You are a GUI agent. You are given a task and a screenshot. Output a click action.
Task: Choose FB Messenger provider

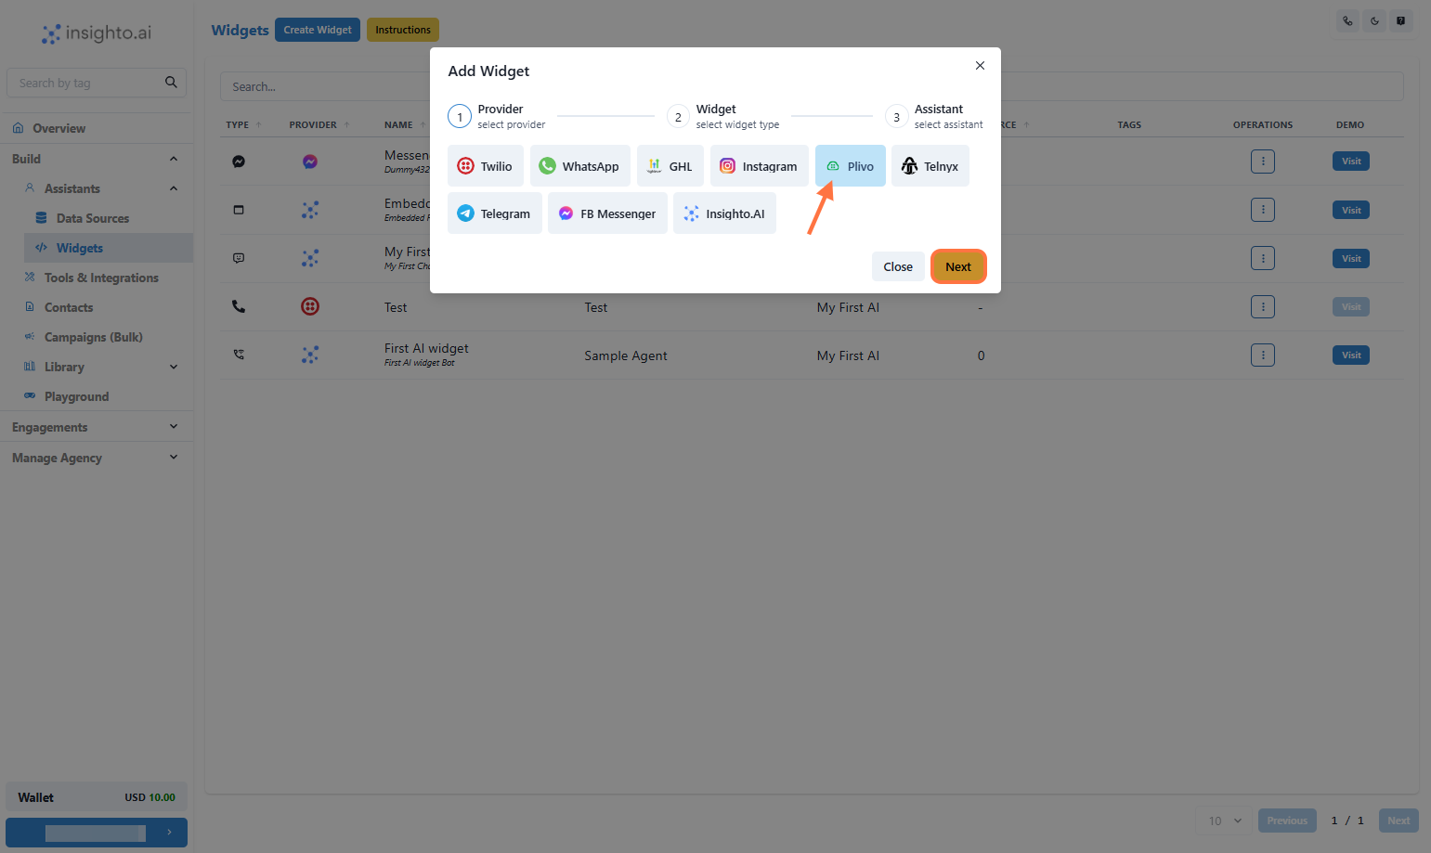coord(607,213)
